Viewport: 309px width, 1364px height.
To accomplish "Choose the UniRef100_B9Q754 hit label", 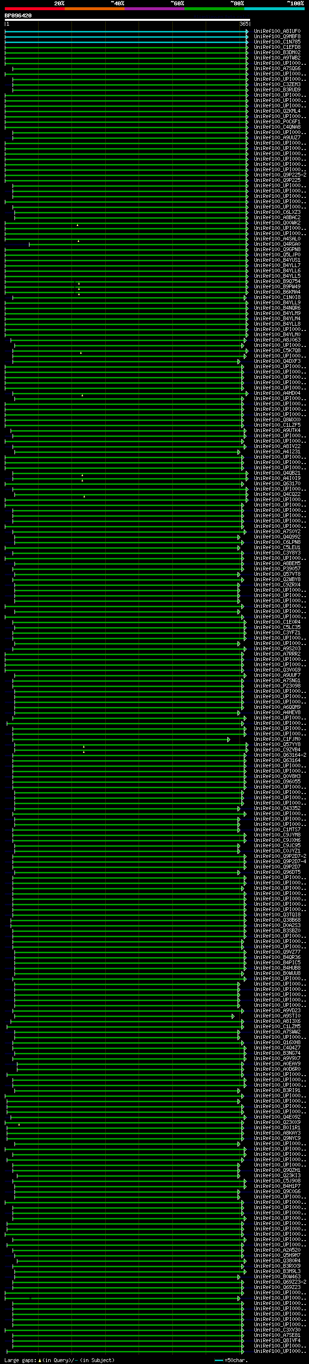I will tap(277, 281).
